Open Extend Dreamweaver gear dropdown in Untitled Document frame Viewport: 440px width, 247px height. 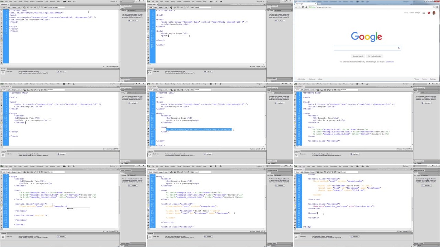pyautogui.click(x=69, y=2)
